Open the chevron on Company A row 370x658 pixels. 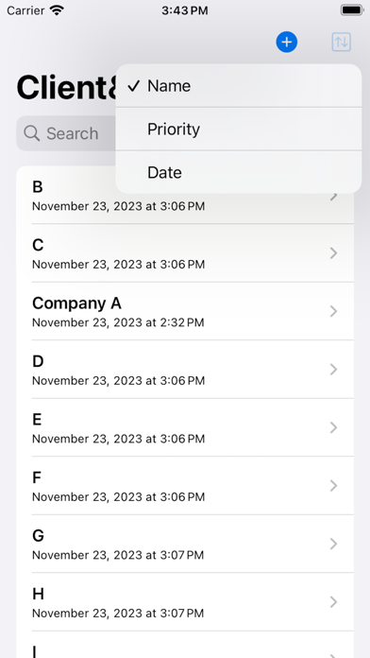click(x=333, y=311)
